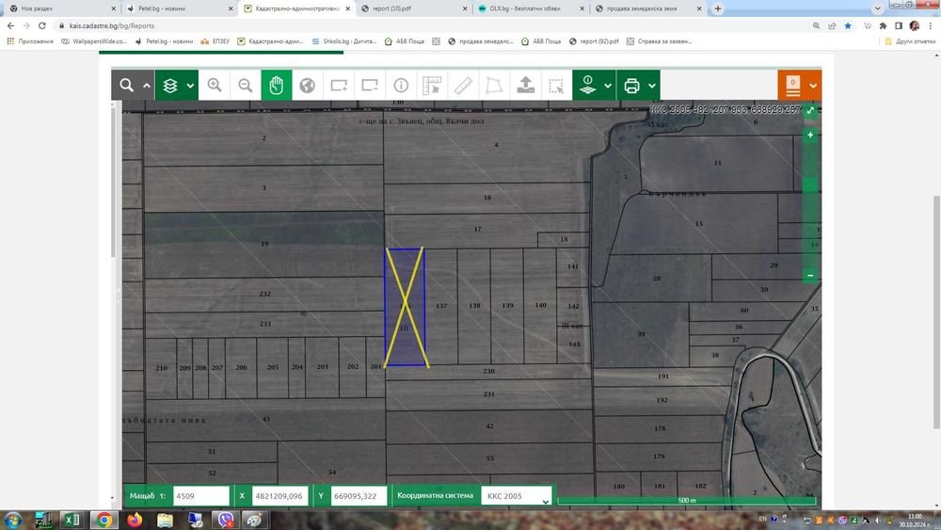Click the address bar URL
Screen dimensions: 941x530
coord(112,25)
